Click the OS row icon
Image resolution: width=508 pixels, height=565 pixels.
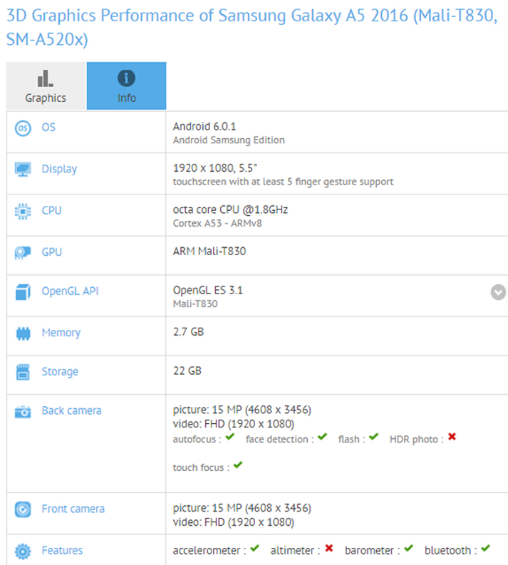coord(23,128)
